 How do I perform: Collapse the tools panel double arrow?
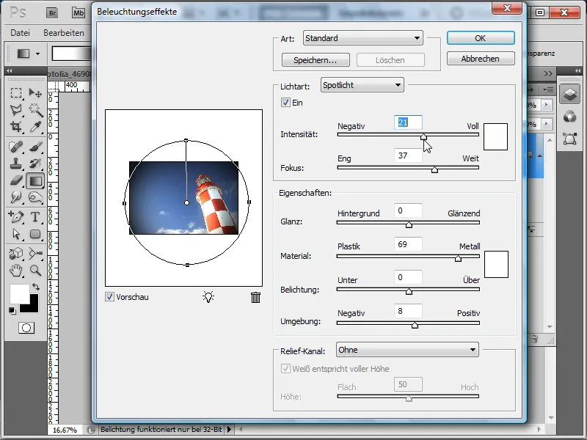(x=10, y=70)
